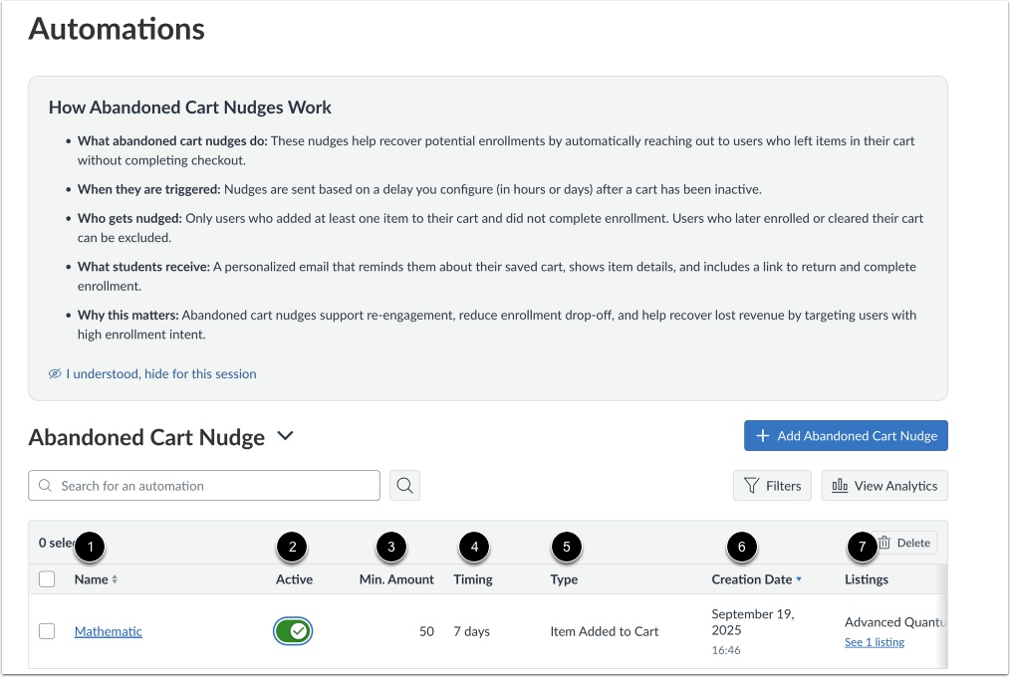Open the 'See 1 listing' link
Screen dimensions: 1010x677
(x=874, y=642)
